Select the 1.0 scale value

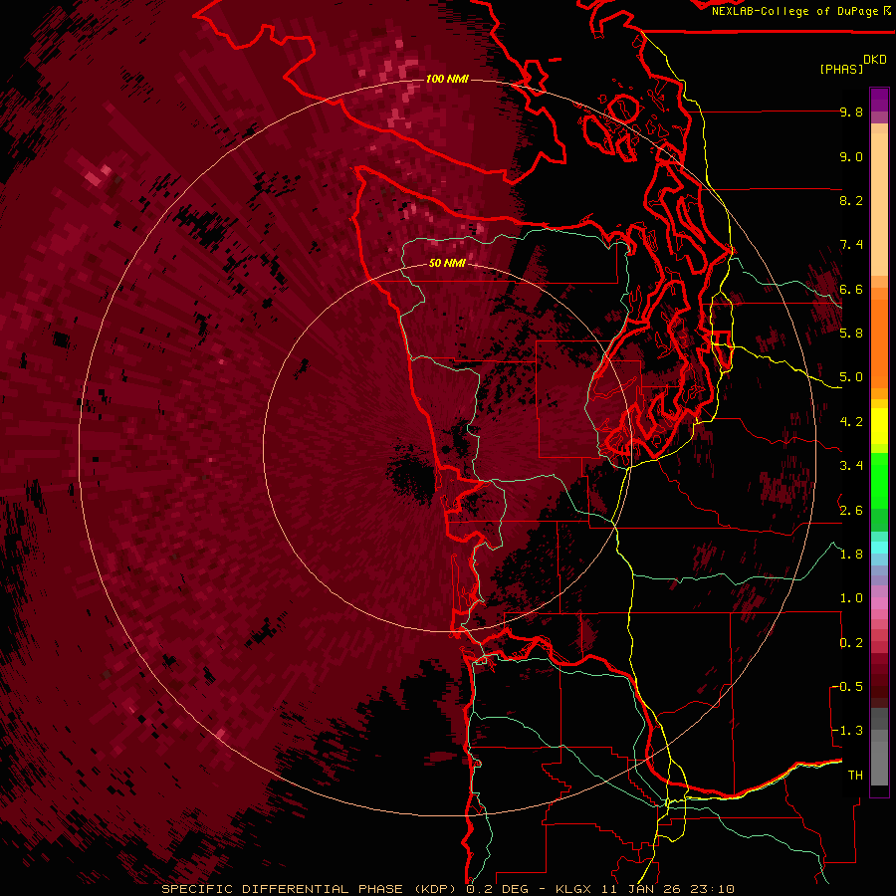point(851,598)
